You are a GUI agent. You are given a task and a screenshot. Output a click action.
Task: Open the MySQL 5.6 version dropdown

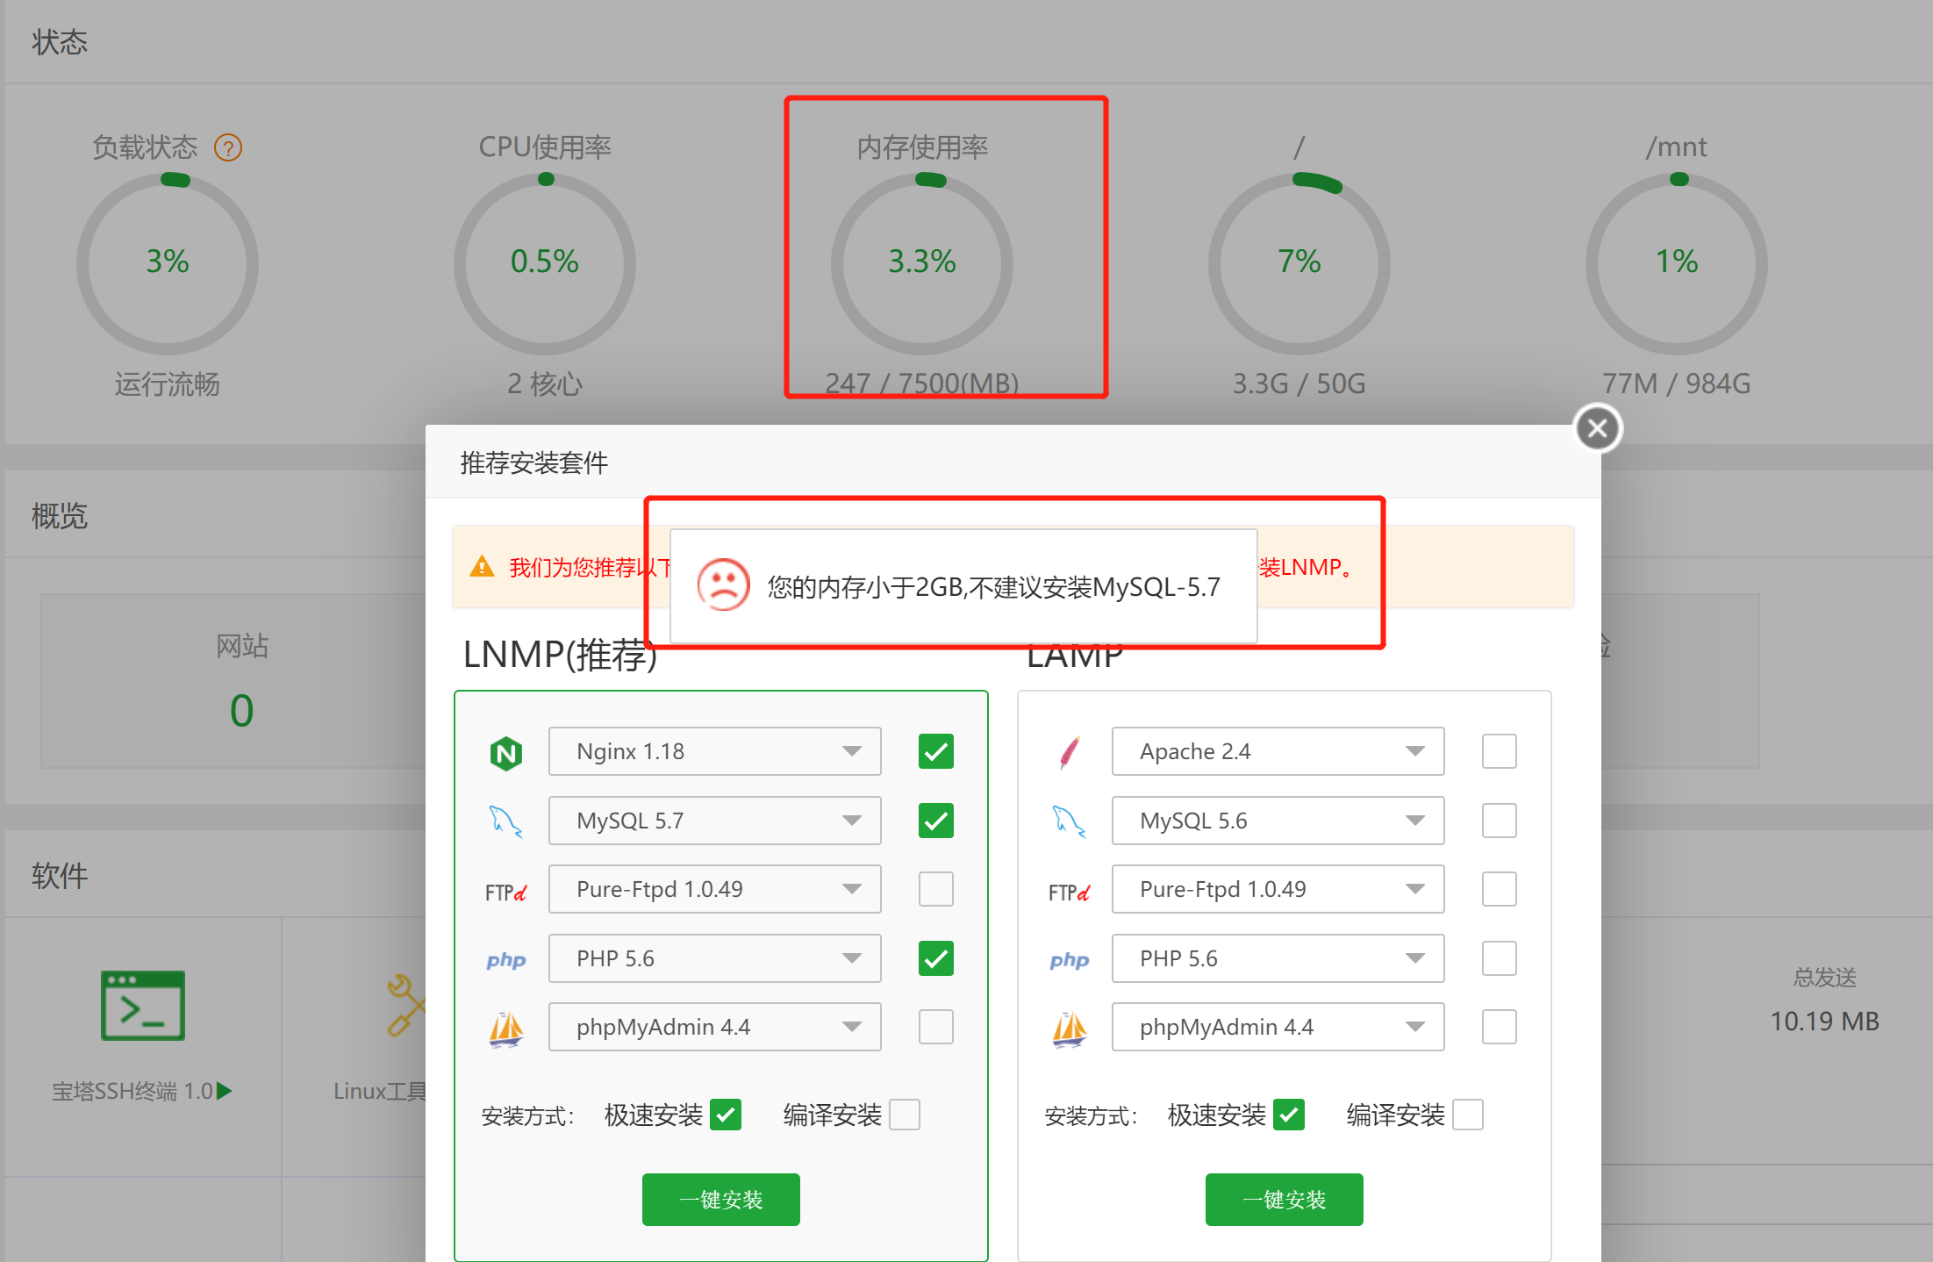(x=1278, y=821)
